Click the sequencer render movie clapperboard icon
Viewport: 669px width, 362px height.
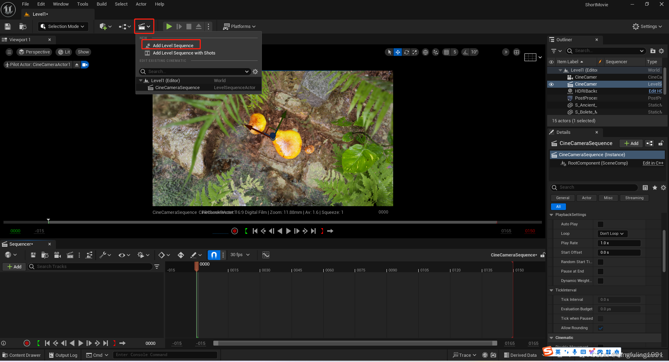70,255
